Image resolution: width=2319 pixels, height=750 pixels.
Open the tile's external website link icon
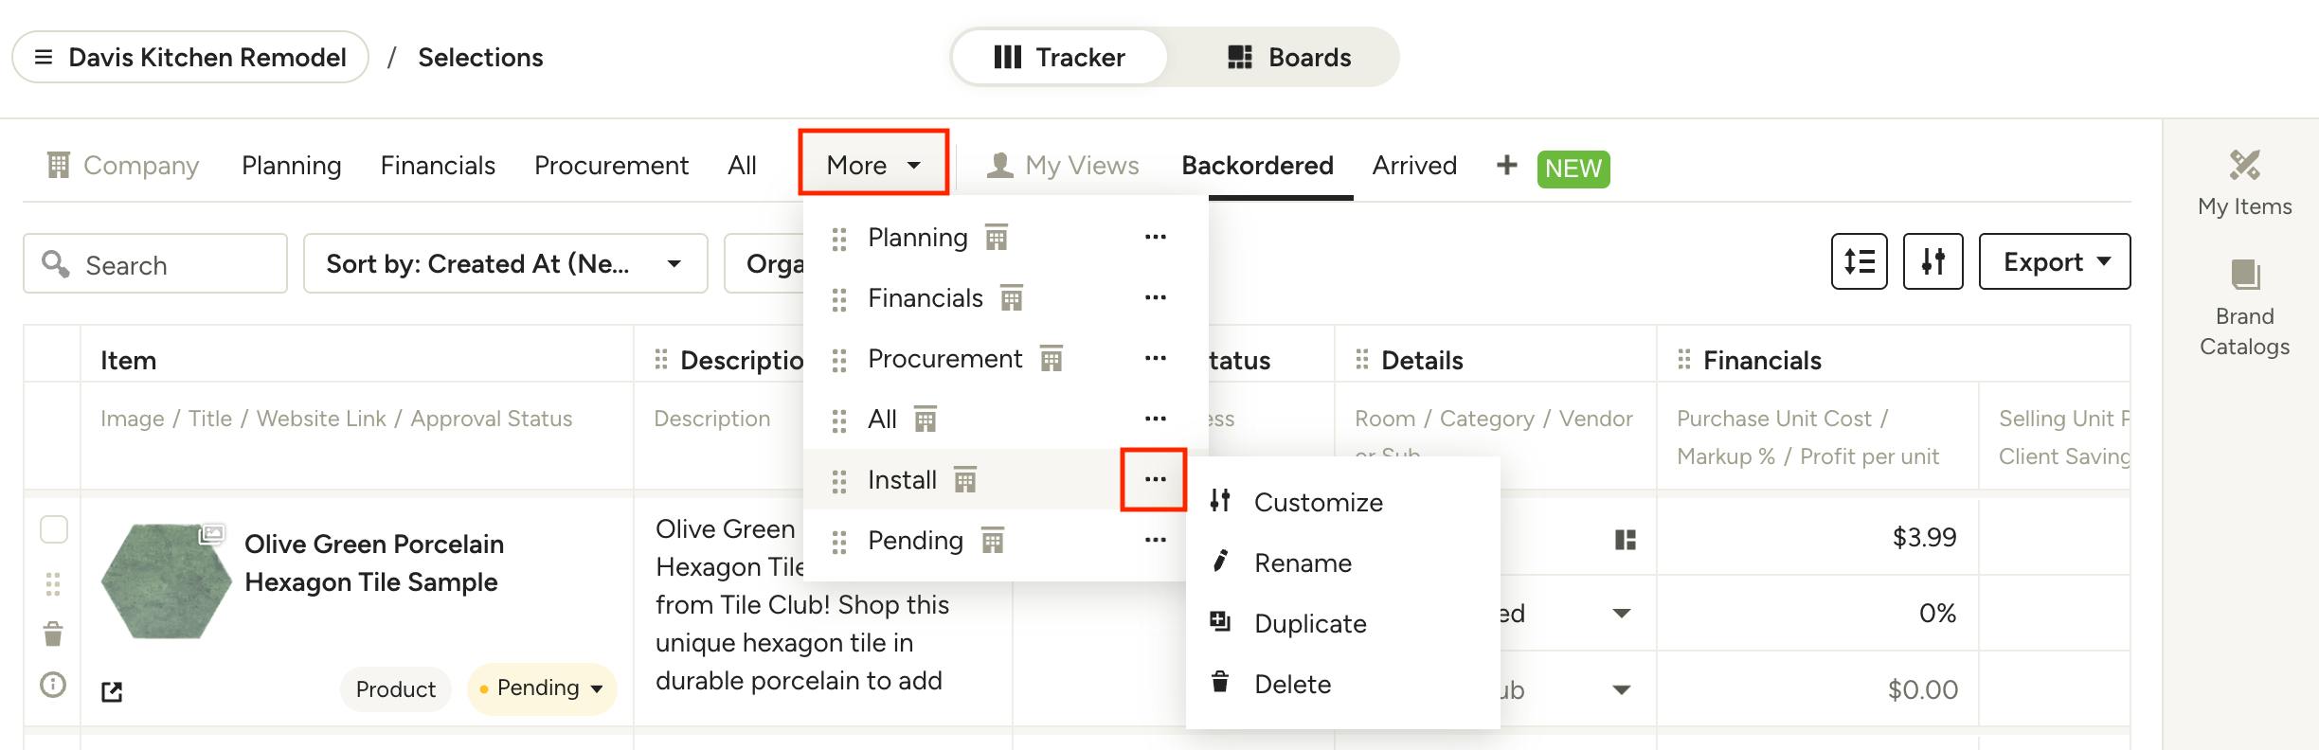(112, 692)
